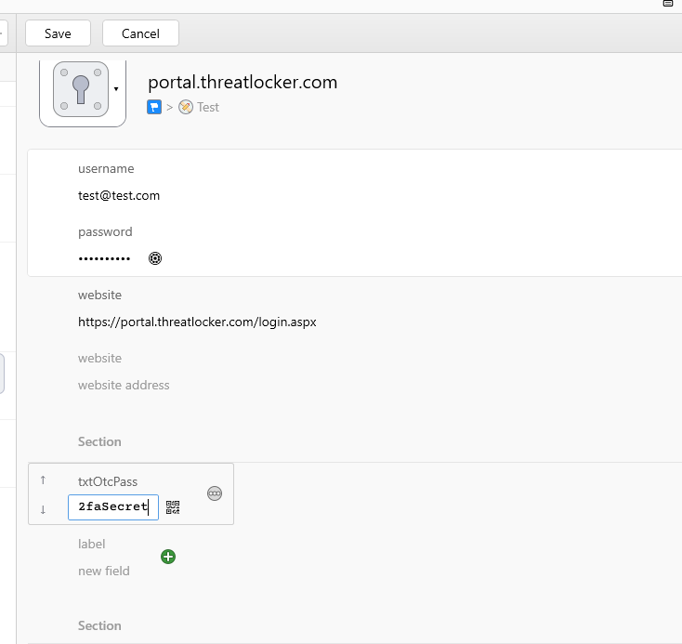Scan QR code for the one-time password
The image size is (682, 644).
pyautogui.click(x=173, y=507)
